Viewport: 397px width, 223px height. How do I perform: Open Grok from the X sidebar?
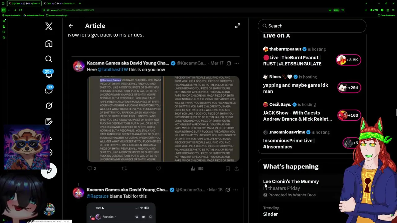(x=49, y=106)
